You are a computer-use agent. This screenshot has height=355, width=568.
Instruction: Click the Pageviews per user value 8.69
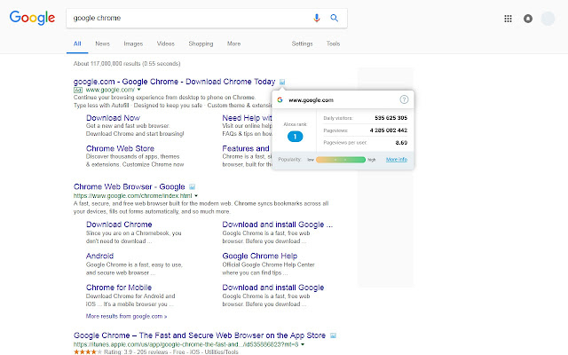coord(401,142)
